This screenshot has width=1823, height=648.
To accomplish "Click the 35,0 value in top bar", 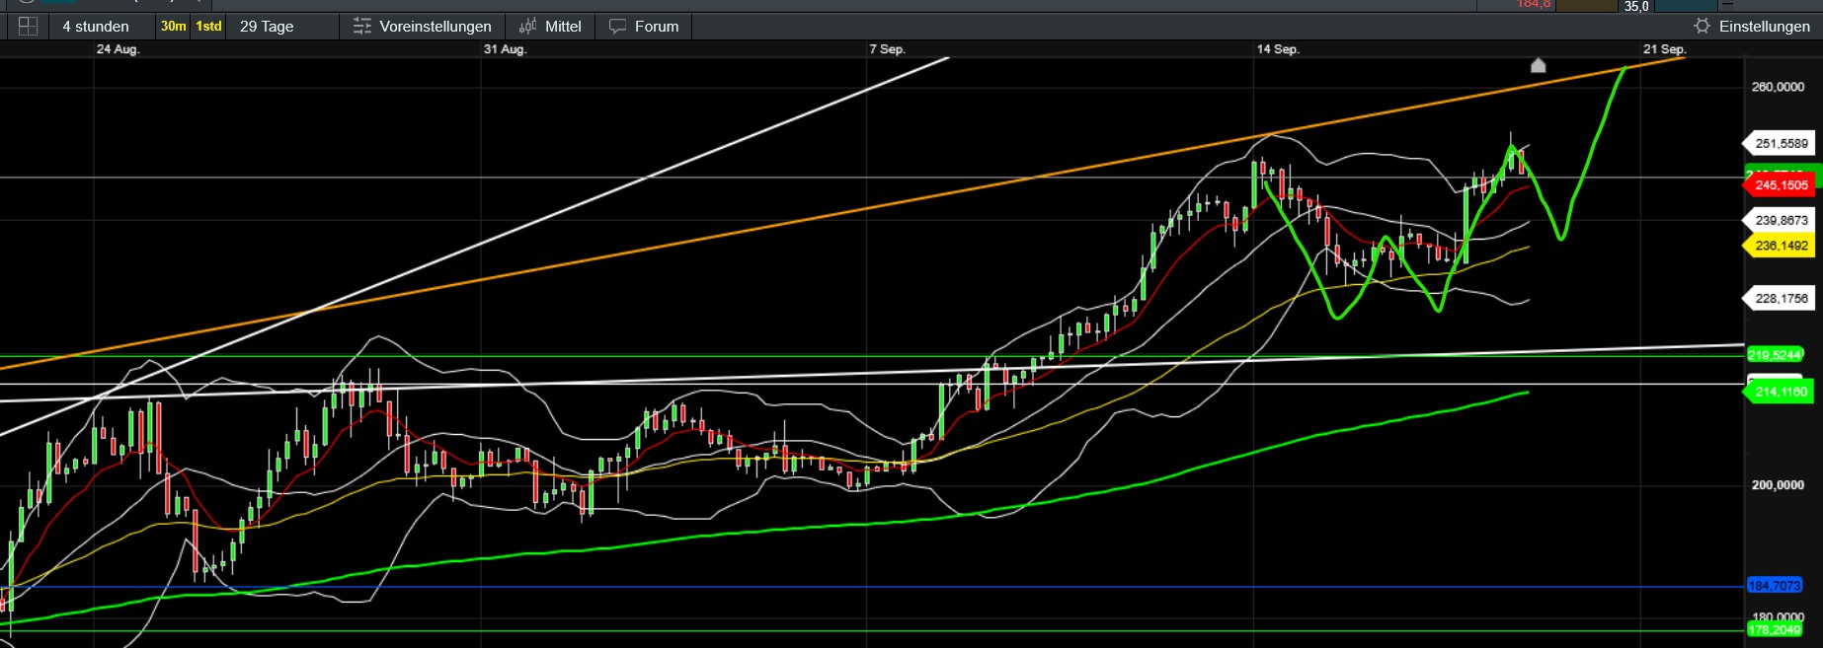I will click(x=1636, y=6).
